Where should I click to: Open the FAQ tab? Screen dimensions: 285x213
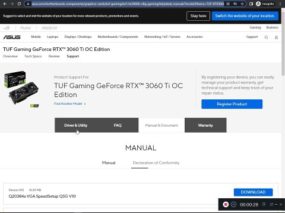click(x=118, y=125)
